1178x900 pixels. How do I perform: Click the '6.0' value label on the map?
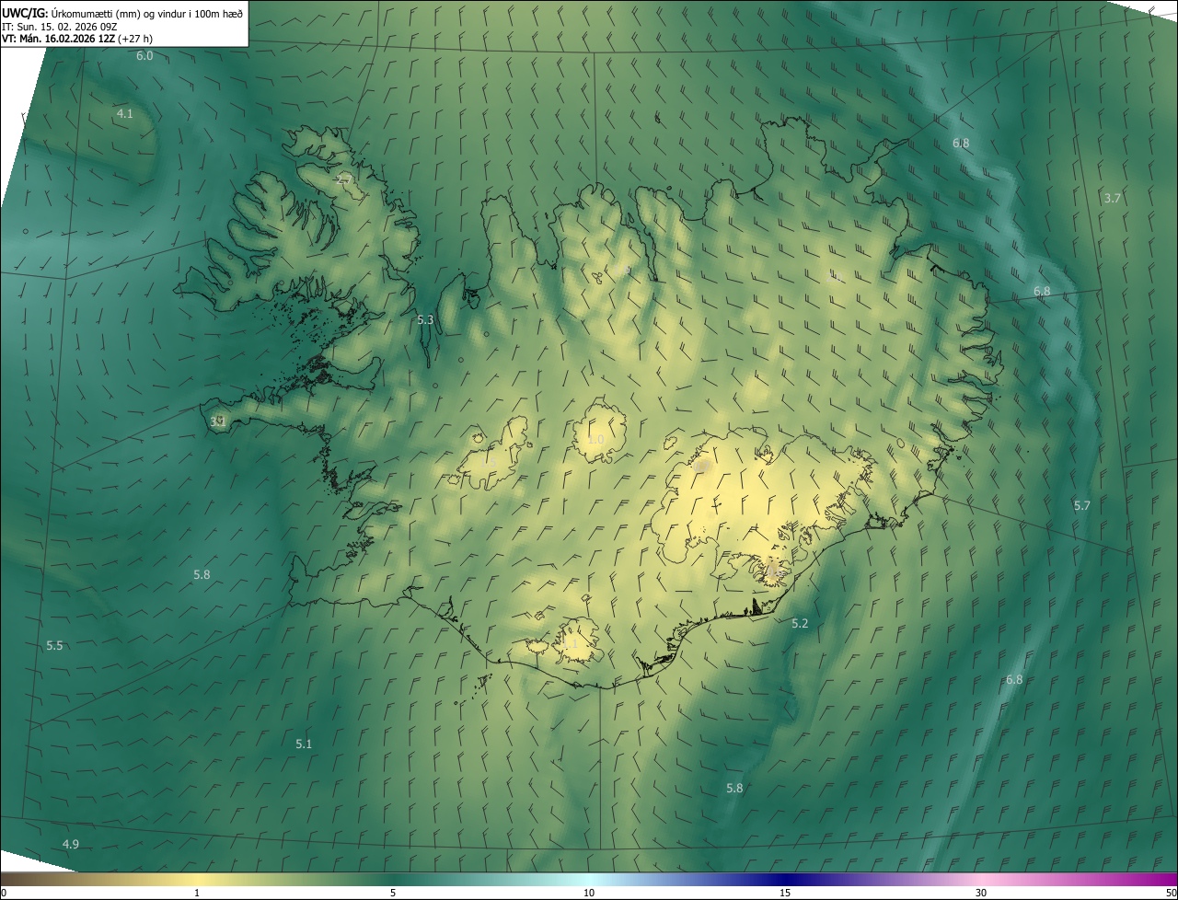(x=144, y=56)
